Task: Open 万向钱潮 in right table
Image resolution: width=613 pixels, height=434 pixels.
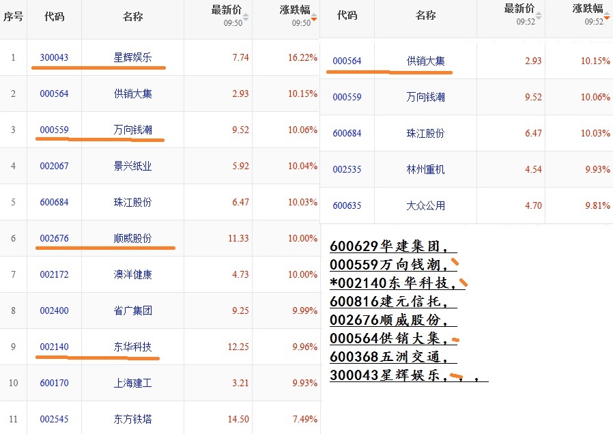Action: (x=425, y=98)
